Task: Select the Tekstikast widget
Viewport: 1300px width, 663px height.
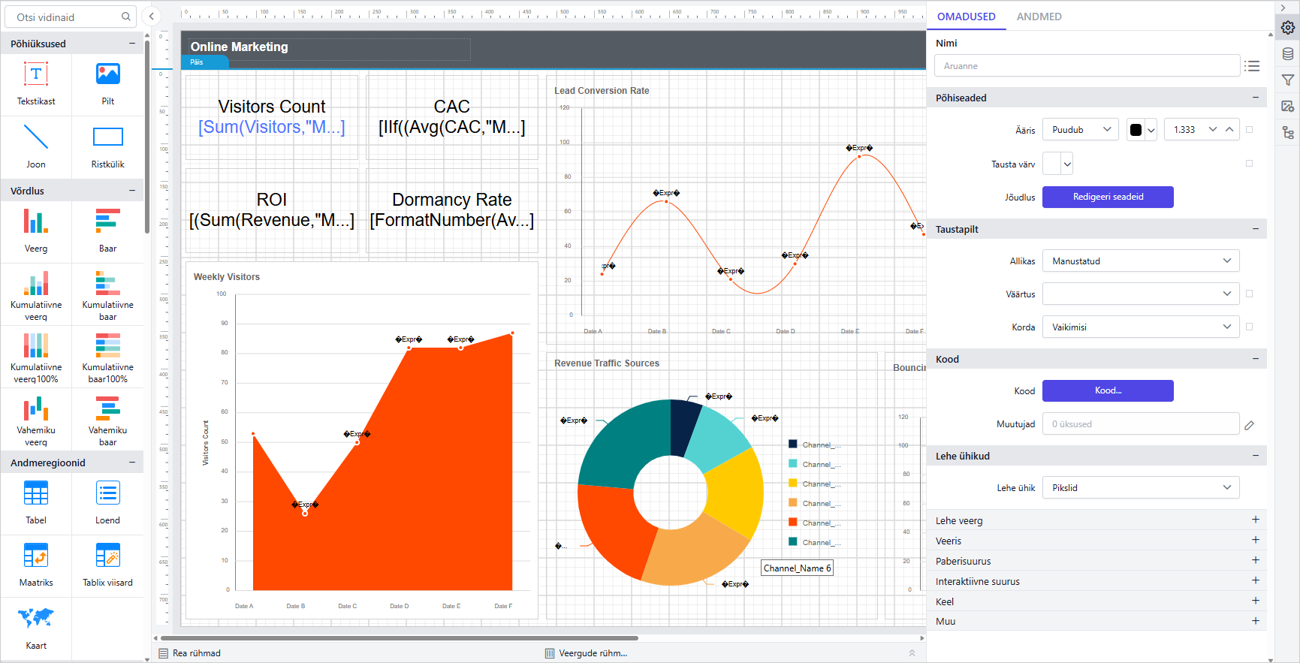Action: point(36,84)
